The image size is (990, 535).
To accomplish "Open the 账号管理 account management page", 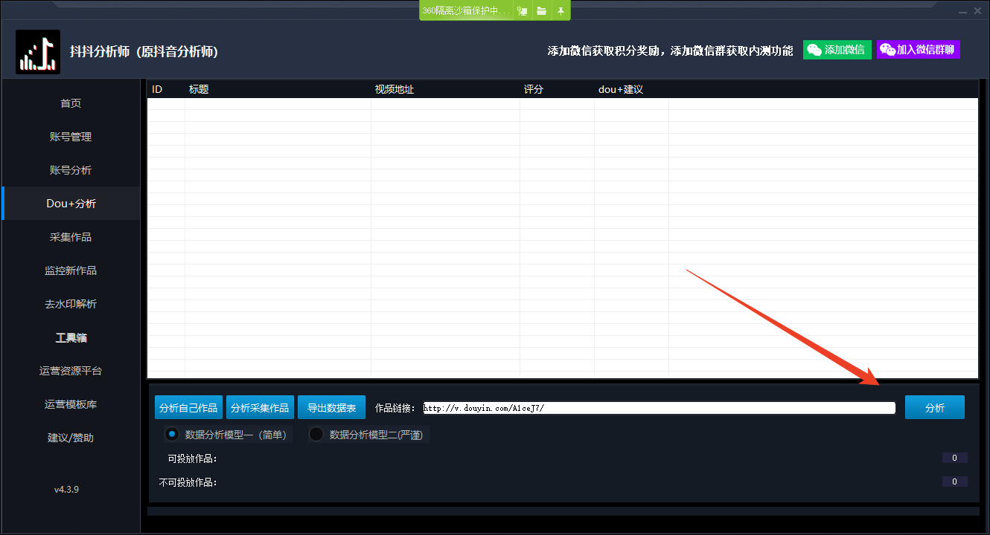I will (x=70, y=136).
